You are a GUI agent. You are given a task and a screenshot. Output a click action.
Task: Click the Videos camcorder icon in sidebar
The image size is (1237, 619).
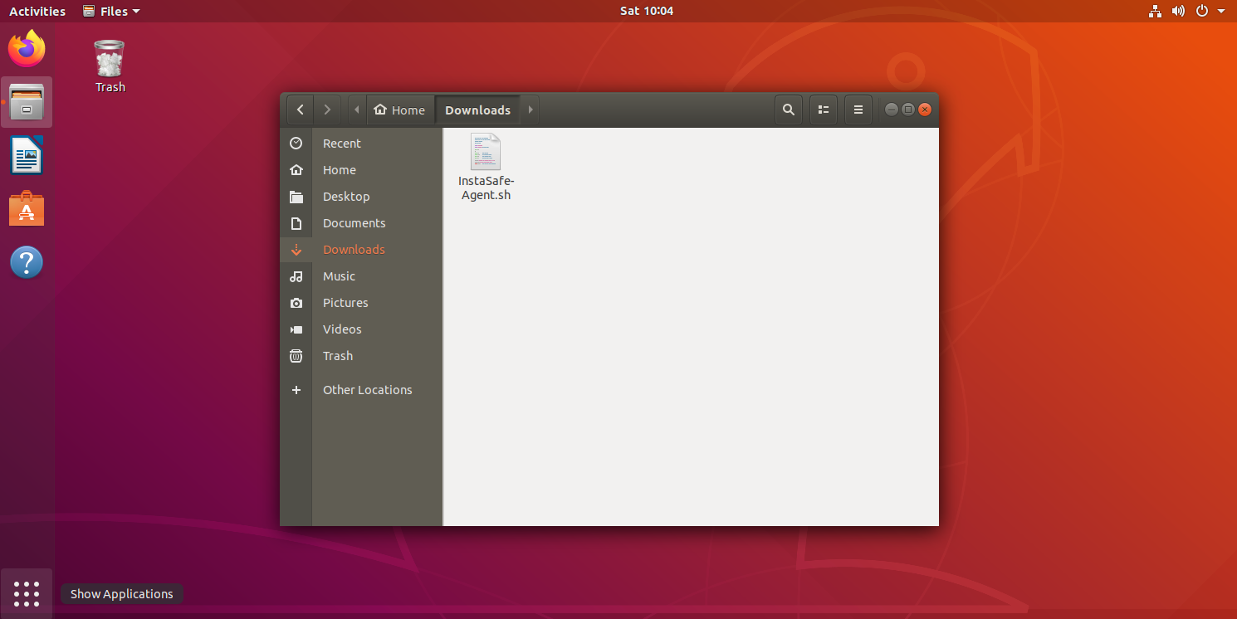click(296, 329)
